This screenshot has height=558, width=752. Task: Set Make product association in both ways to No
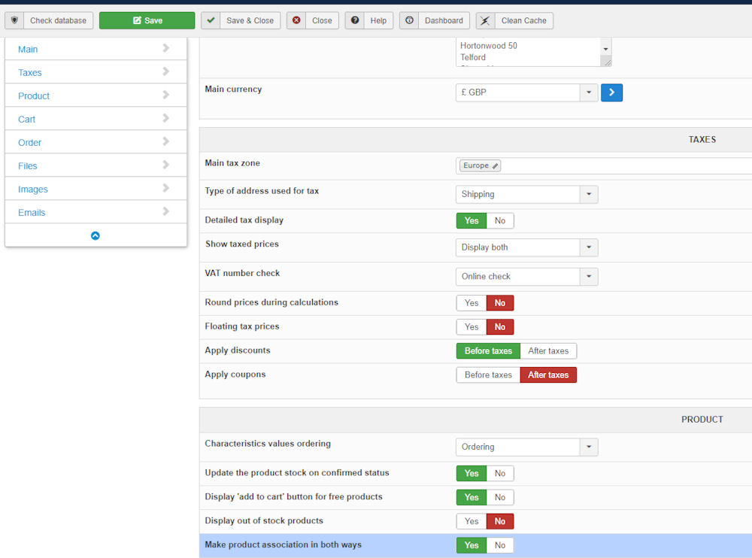click(x=500, y=545)
